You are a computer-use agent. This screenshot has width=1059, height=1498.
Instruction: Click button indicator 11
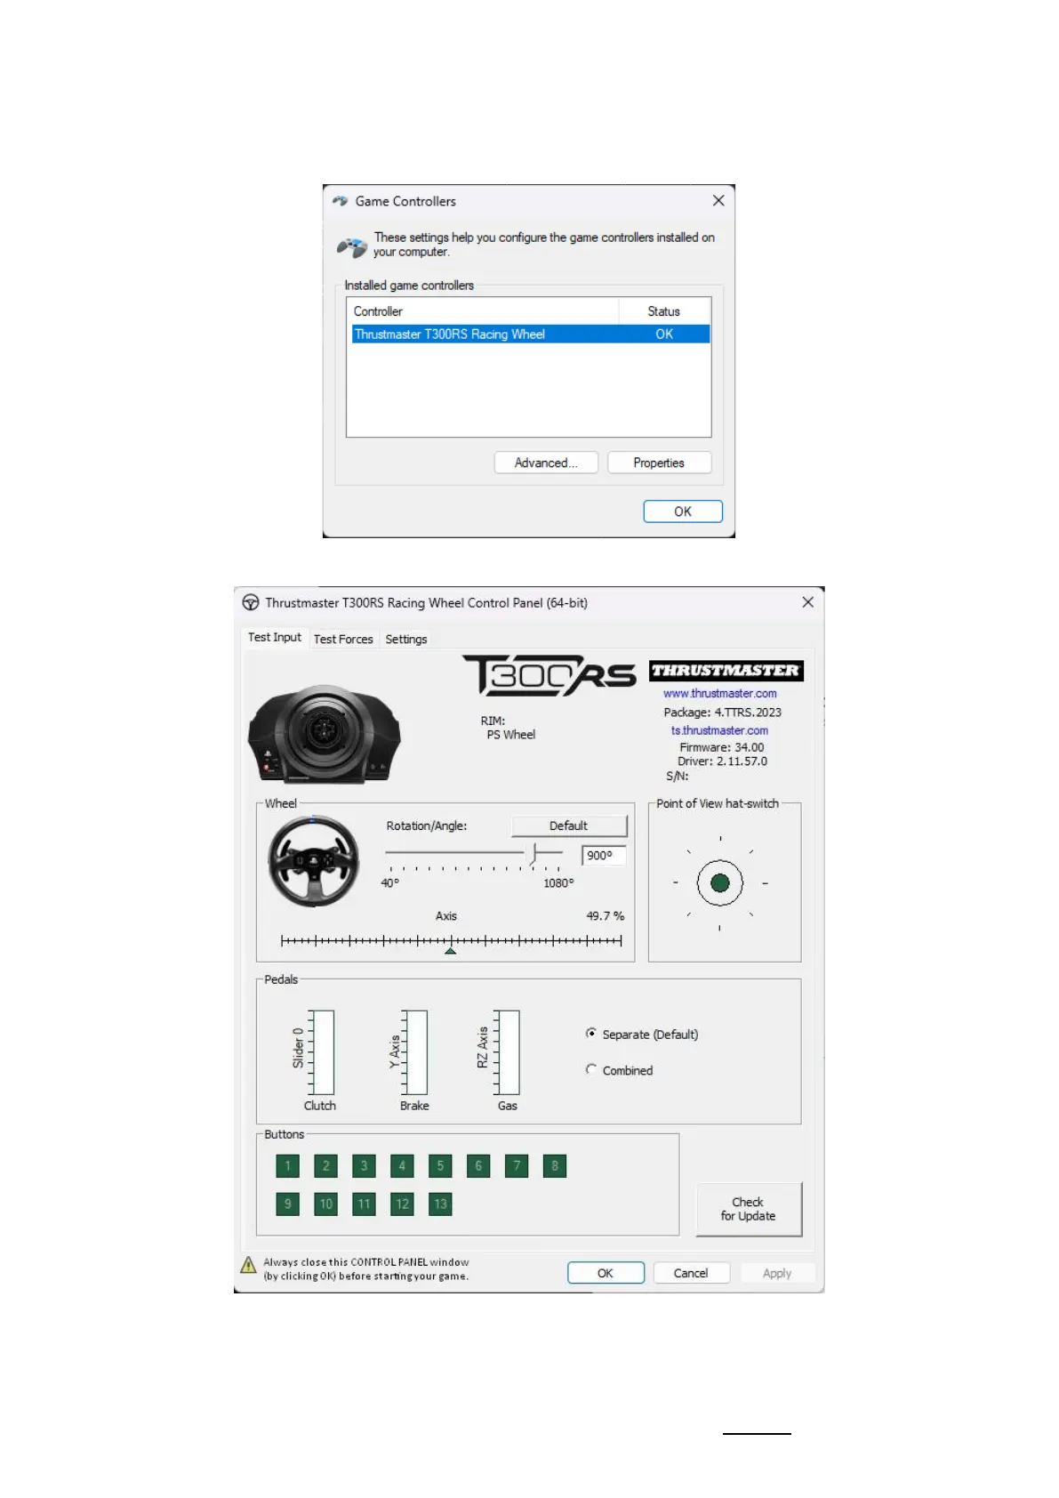click(364, 1204)
